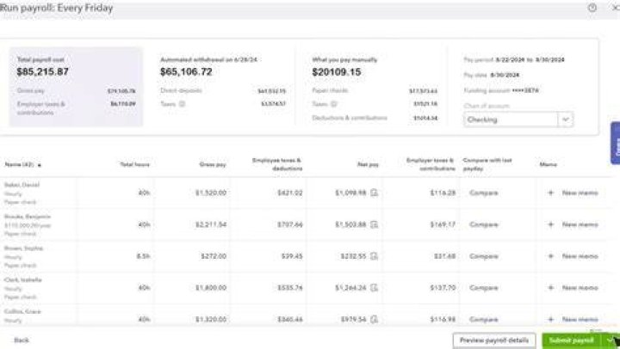Screen dimensions: 620x349
Task: Click gross pay value $1,800.00
Action: (x=211, y=287)
